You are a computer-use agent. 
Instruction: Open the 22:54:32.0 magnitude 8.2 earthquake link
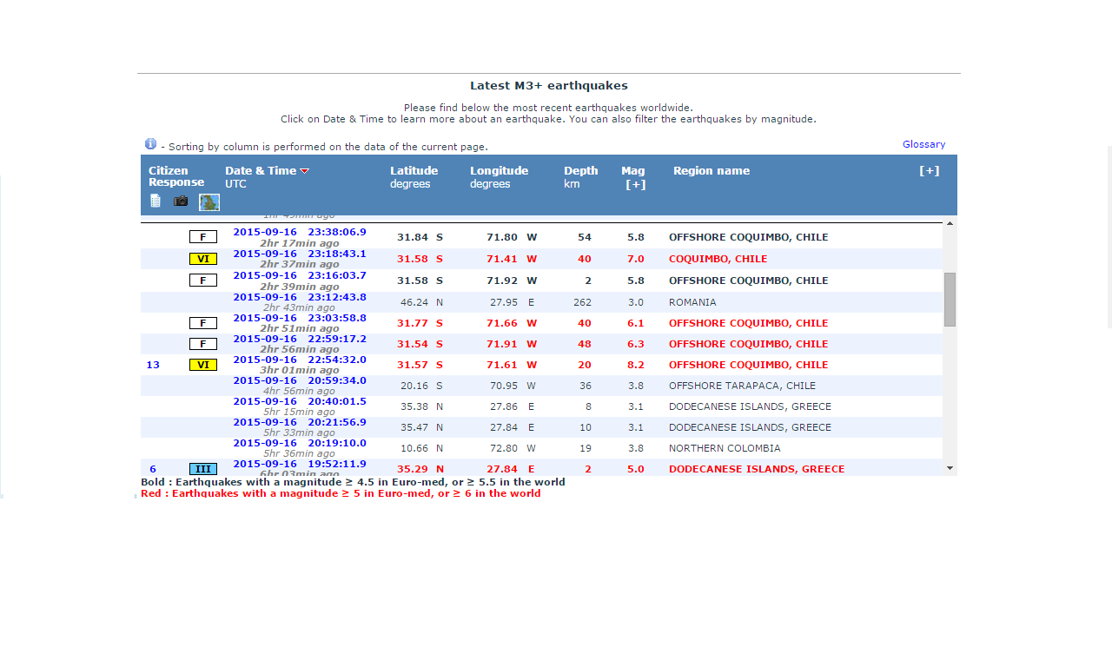click(300, 360)
